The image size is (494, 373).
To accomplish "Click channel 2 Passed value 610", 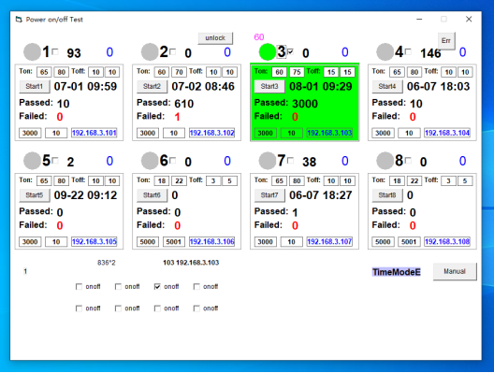I will tap(184, 104).
